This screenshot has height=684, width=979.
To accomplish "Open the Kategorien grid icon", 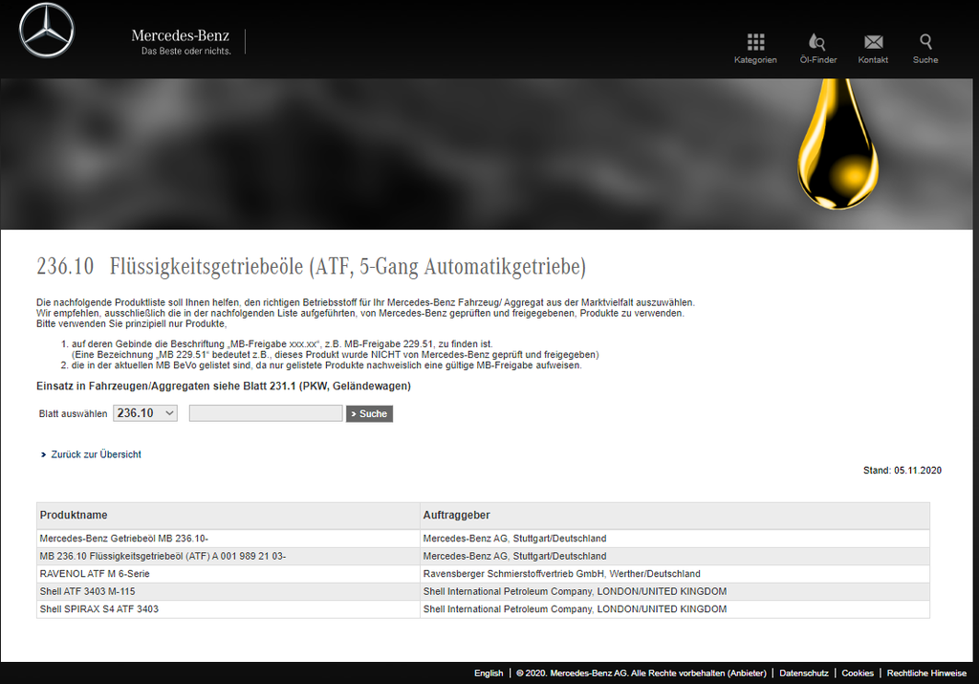I will click(x=755, y=42).
